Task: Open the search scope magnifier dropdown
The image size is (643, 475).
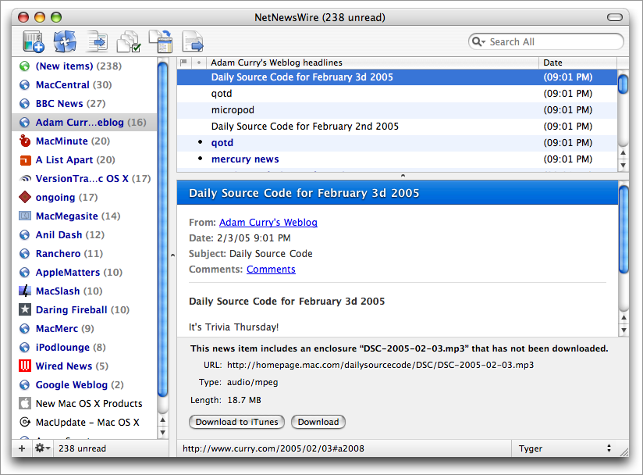Action: [478, 42]
